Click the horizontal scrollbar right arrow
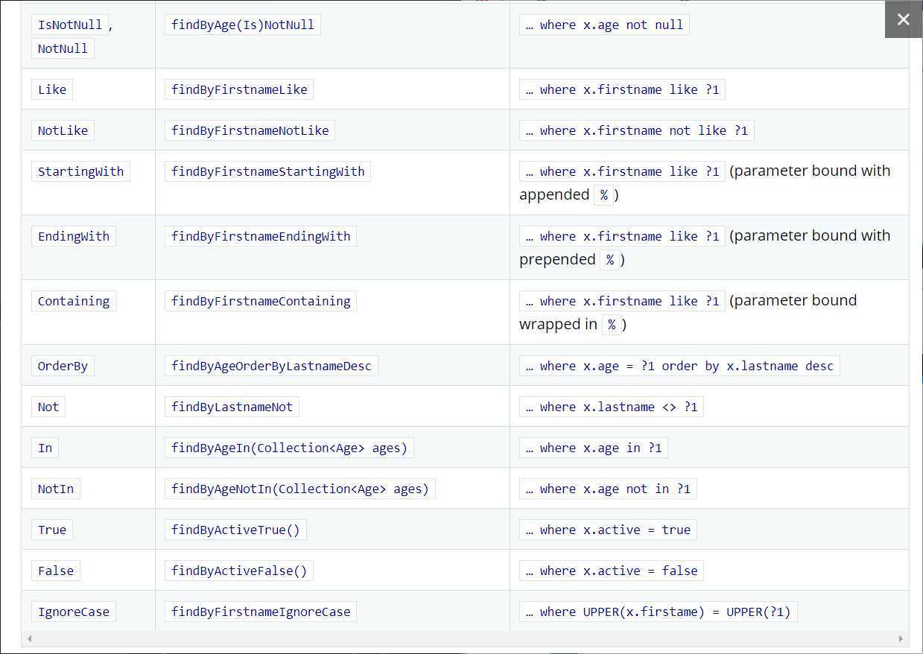The height and width of the screenshot is (654, 923). coord(900,639)
